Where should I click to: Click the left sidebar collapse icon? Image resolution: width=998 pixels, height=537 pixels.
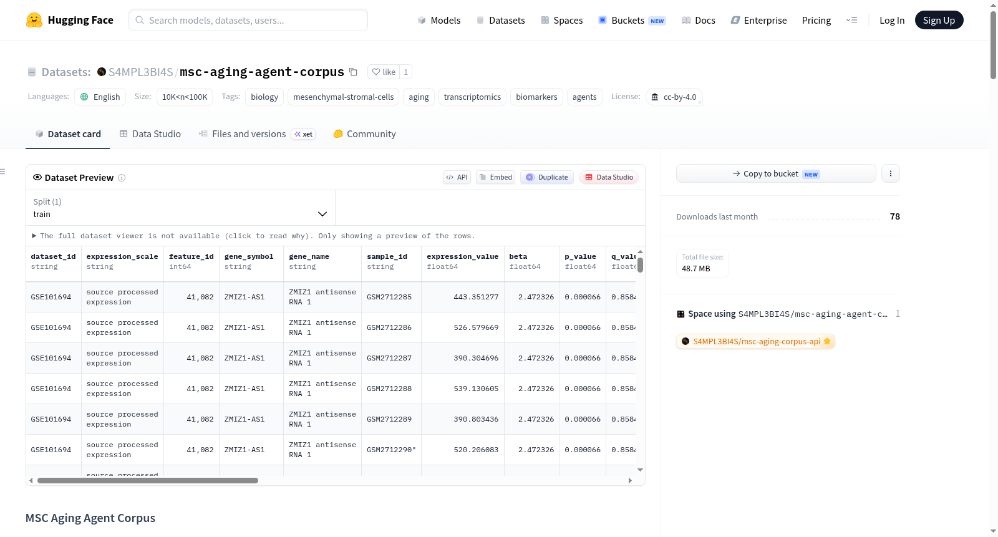[x=2, y=172]
